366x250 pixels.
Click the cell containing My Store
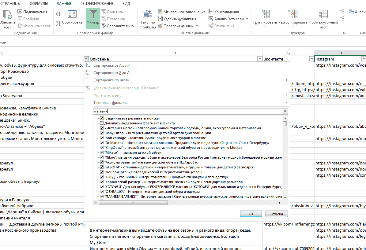(x=176, y=243)
